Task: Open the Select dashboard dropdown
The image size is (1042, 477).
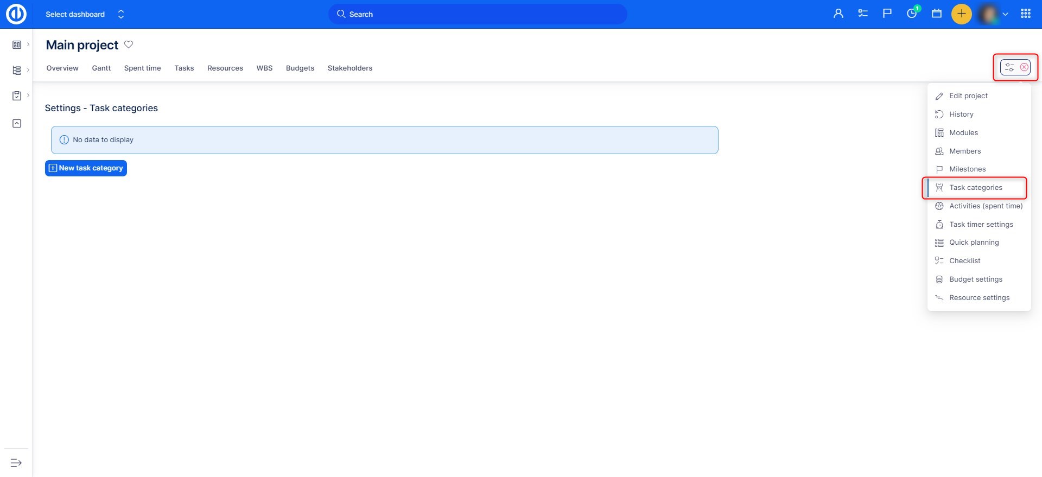Action: (85, 14)
